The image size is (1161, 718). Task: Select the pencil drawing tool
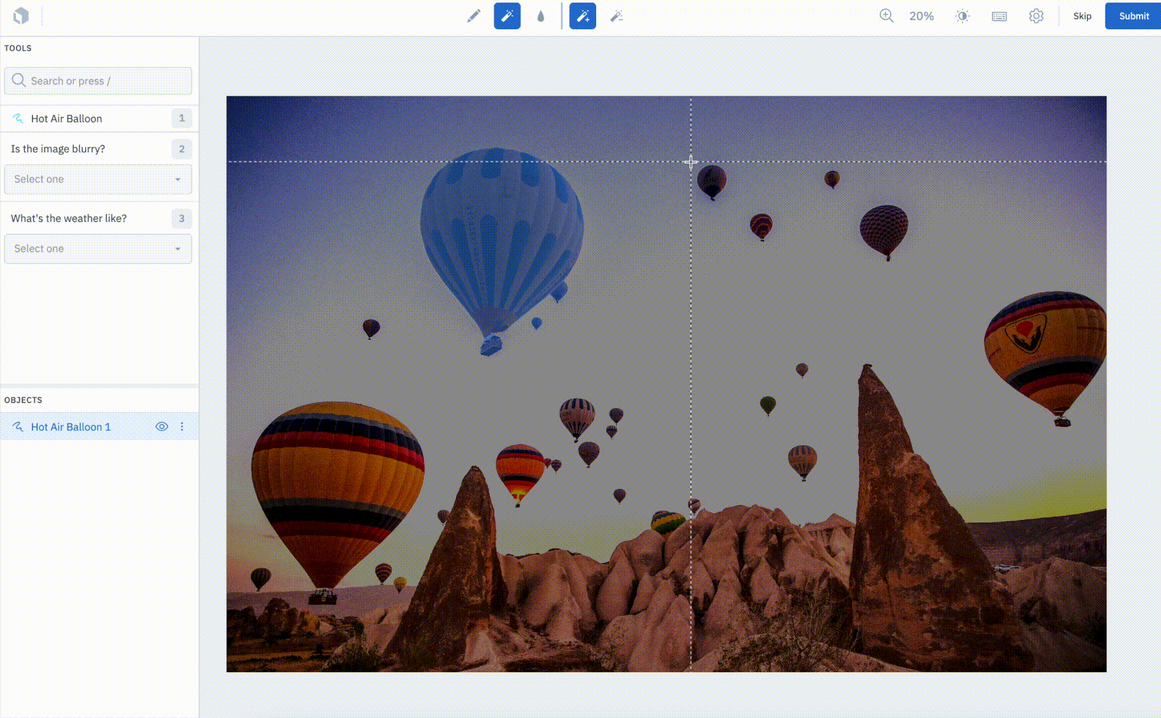474,16
